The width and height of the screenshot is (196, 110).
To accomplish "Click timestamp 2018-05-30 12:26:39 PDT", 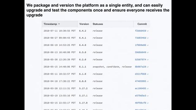I will 60,60.
